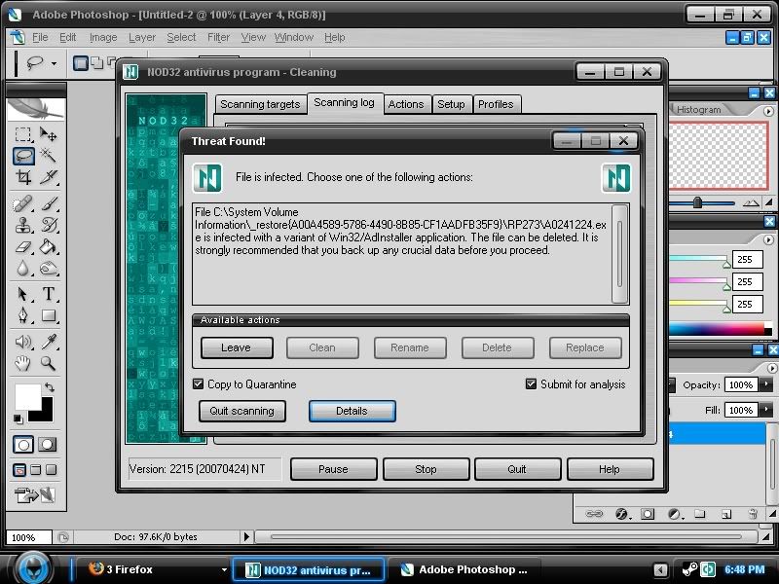Open the Lasso tool preset picker arrow
Screen dimensions: 779x584
[54, 63]
